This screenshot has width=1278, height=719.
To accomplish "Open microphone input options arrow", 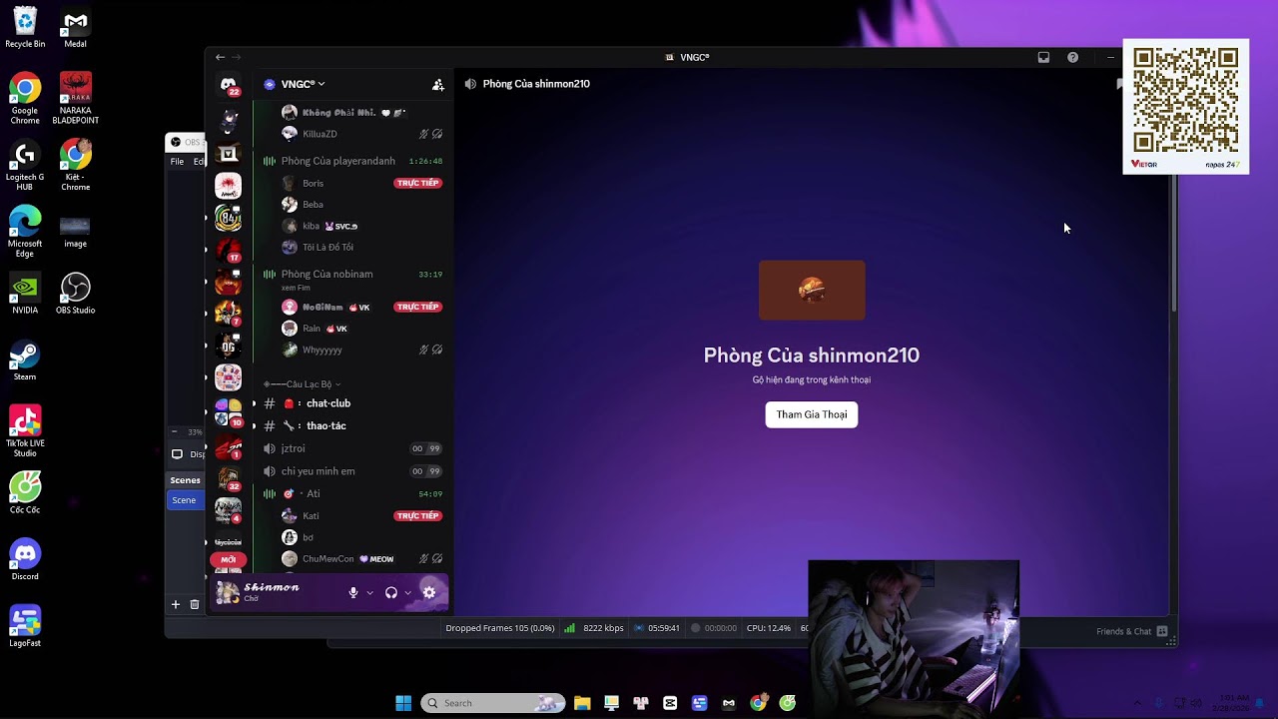I will 369,593.
